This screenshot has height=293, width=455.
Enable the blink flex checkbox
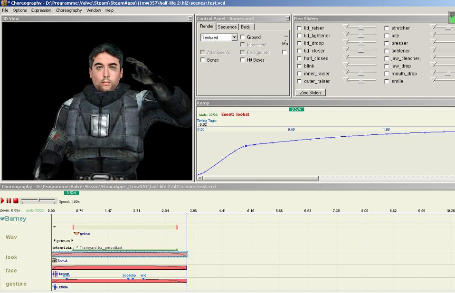(299, 66)
